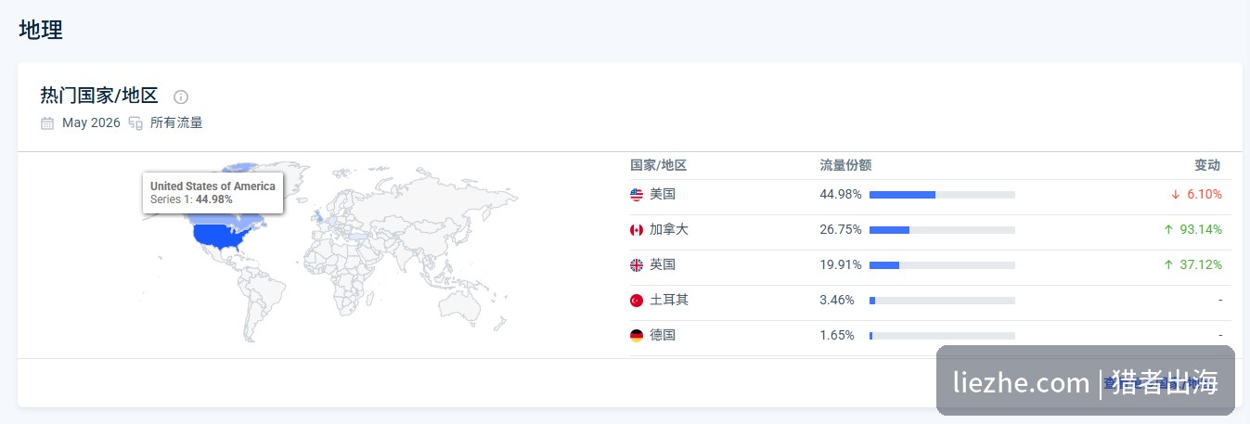Click the 德国 traffic share bar
This screenshot has width=1250, height=424.
click(x=942, y=336)
